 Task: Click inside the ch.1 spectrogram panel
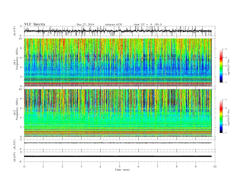[x=118, y=62]
